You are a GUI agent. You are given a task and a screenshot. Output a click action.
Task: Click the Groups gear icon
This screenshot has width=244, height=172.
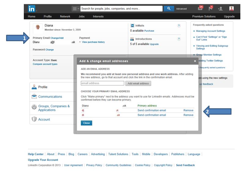point(34,107)
